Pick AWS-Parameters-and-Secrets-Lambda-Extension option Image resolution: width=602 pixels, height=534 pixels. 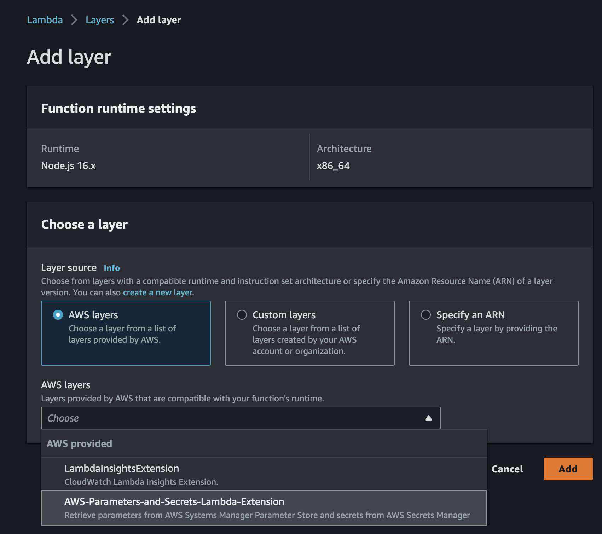tap(264, 508)
